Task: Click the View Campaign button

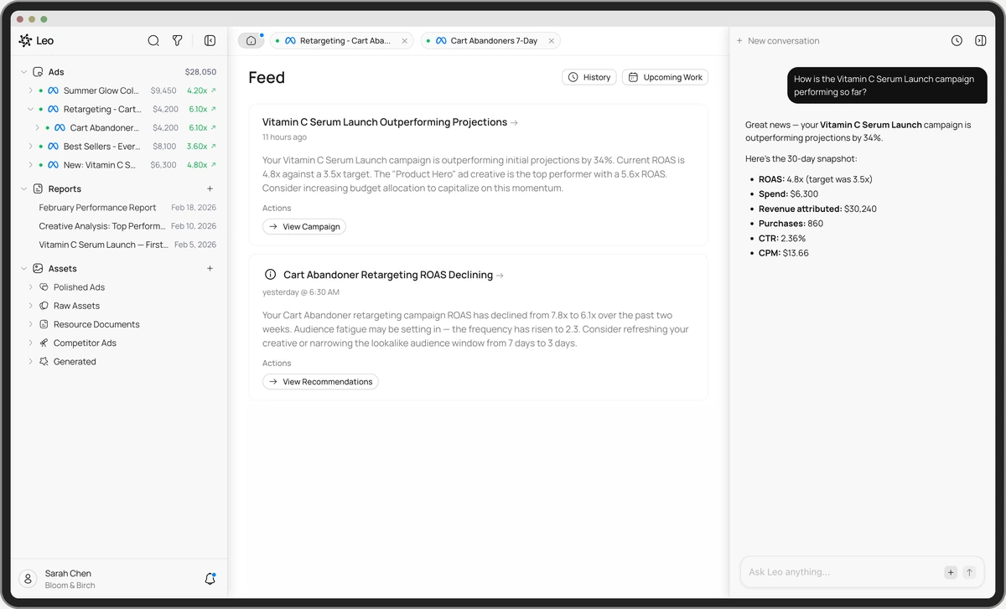Action: (x=303, y=227)
